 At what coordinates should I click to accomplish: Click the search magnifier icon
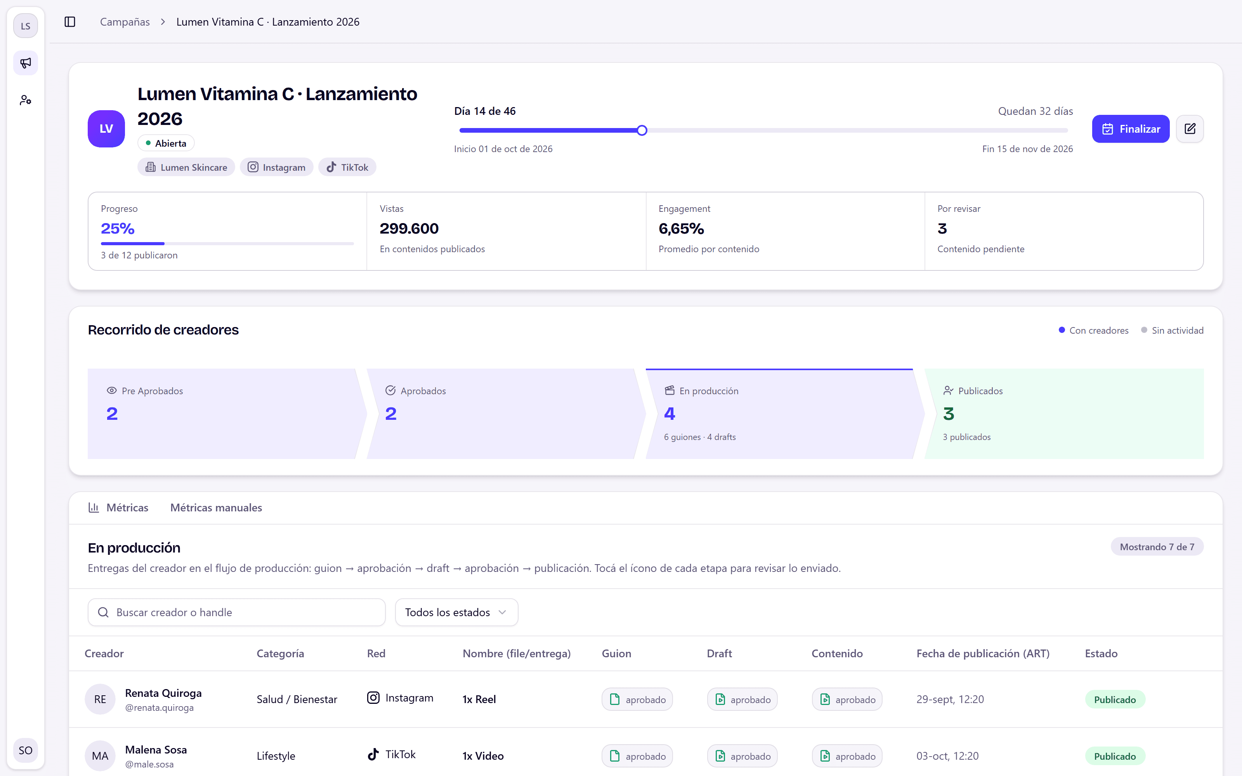103,612
